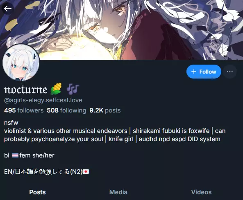Switch to the Videos tab
Viewport: 243px width, 200px height.
(201, 192)
